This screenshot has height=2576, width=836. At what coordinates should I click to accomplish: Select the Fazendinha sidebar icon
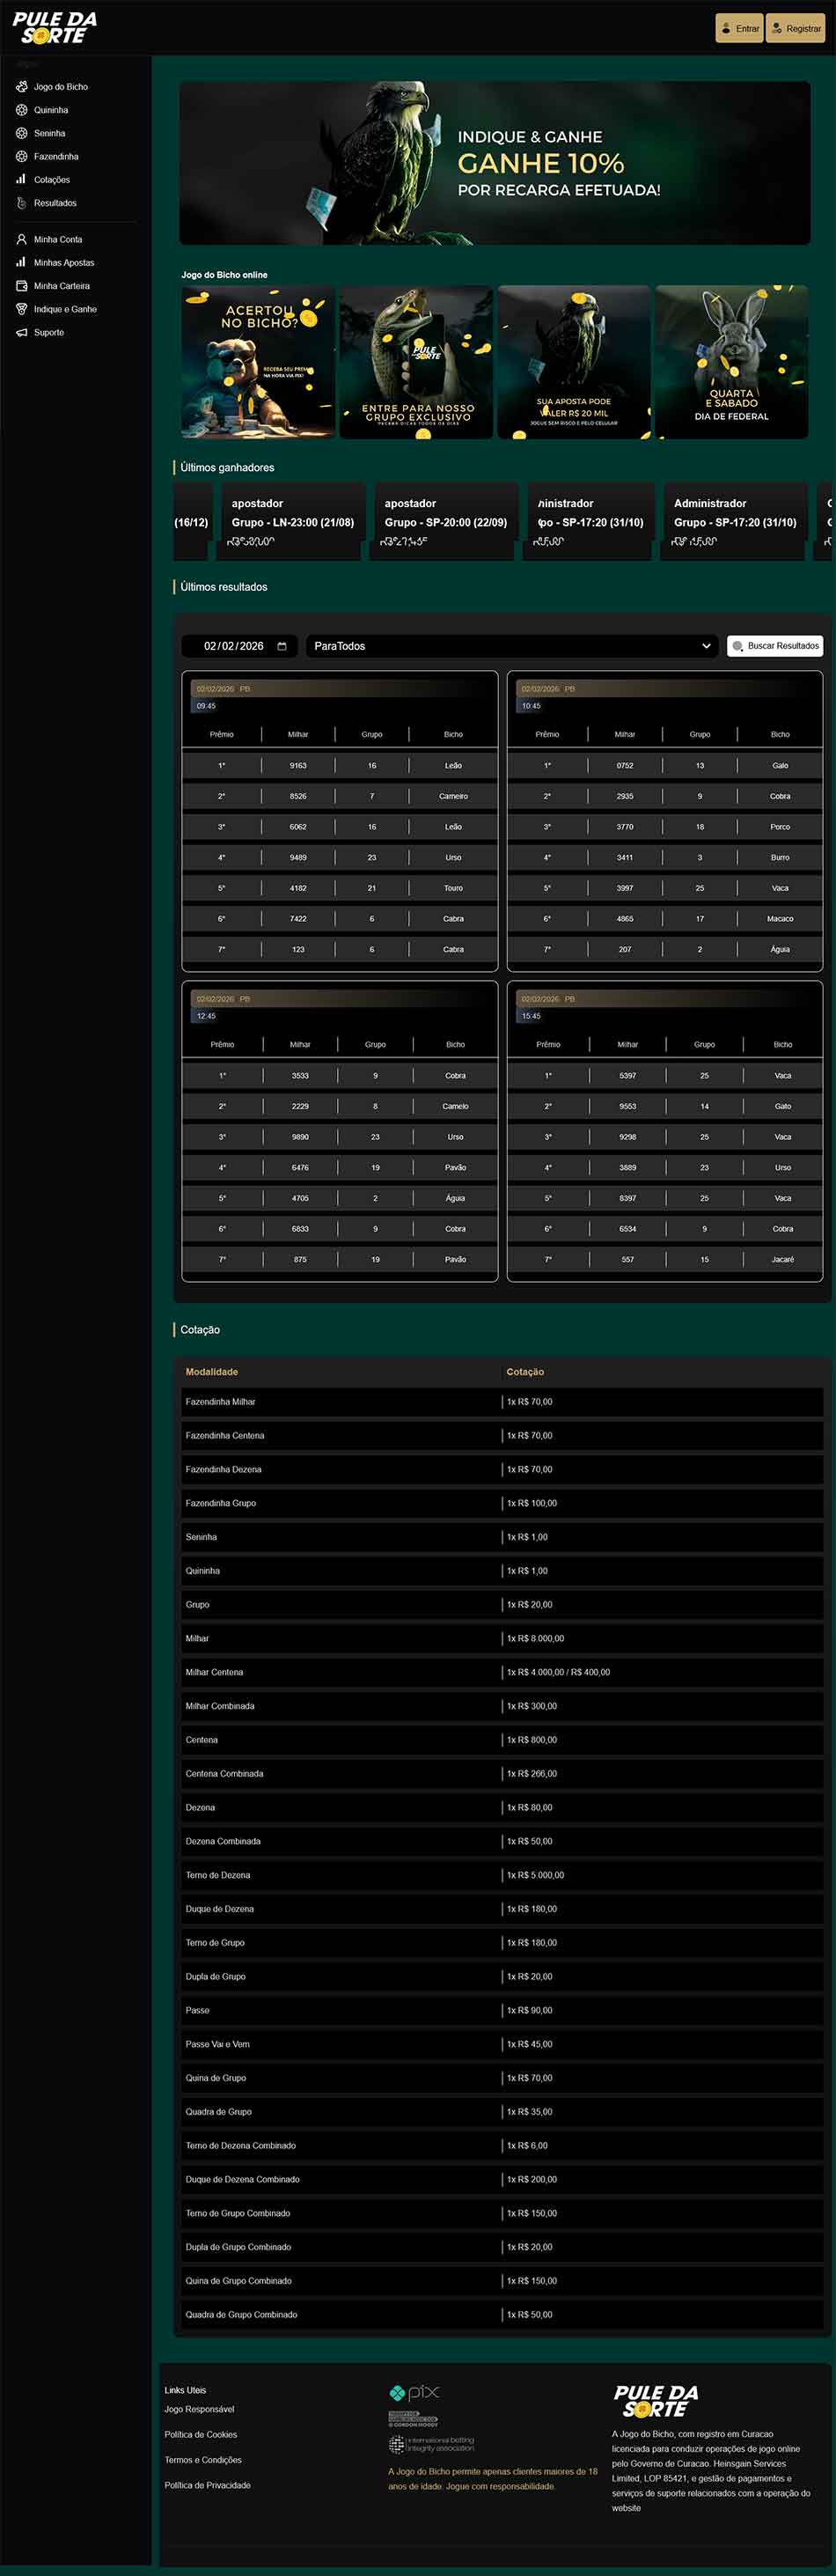coord(21,157)
